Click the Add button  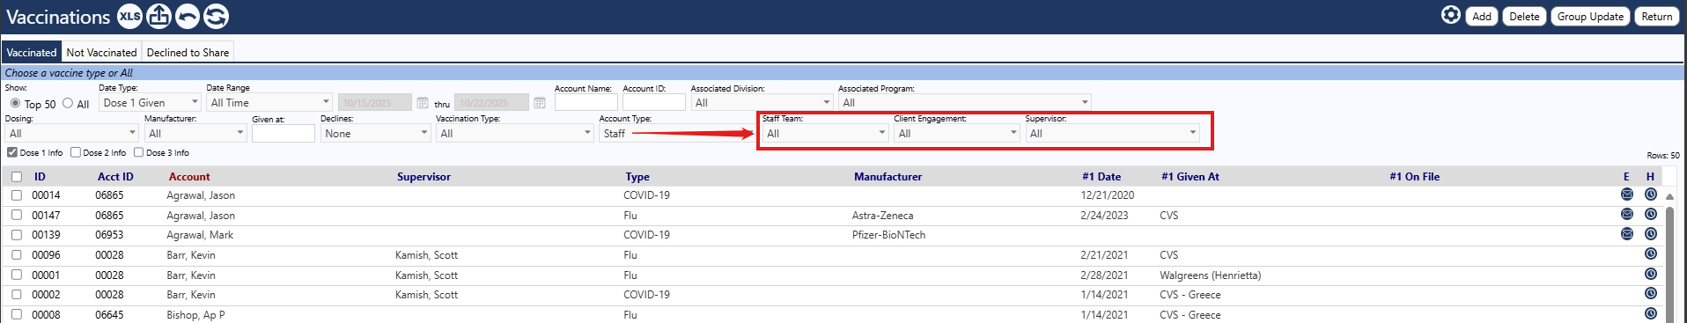1482,16
